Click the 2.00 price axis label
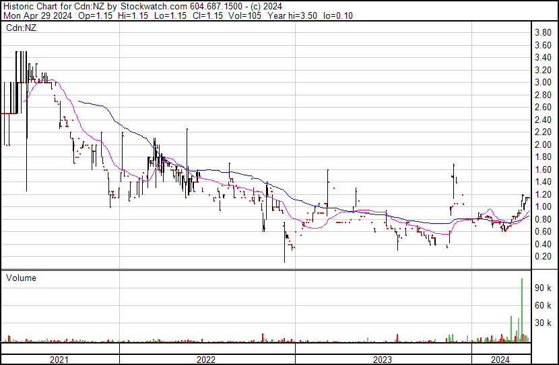Viewport: 559px width, 365px height. [543, 145]
